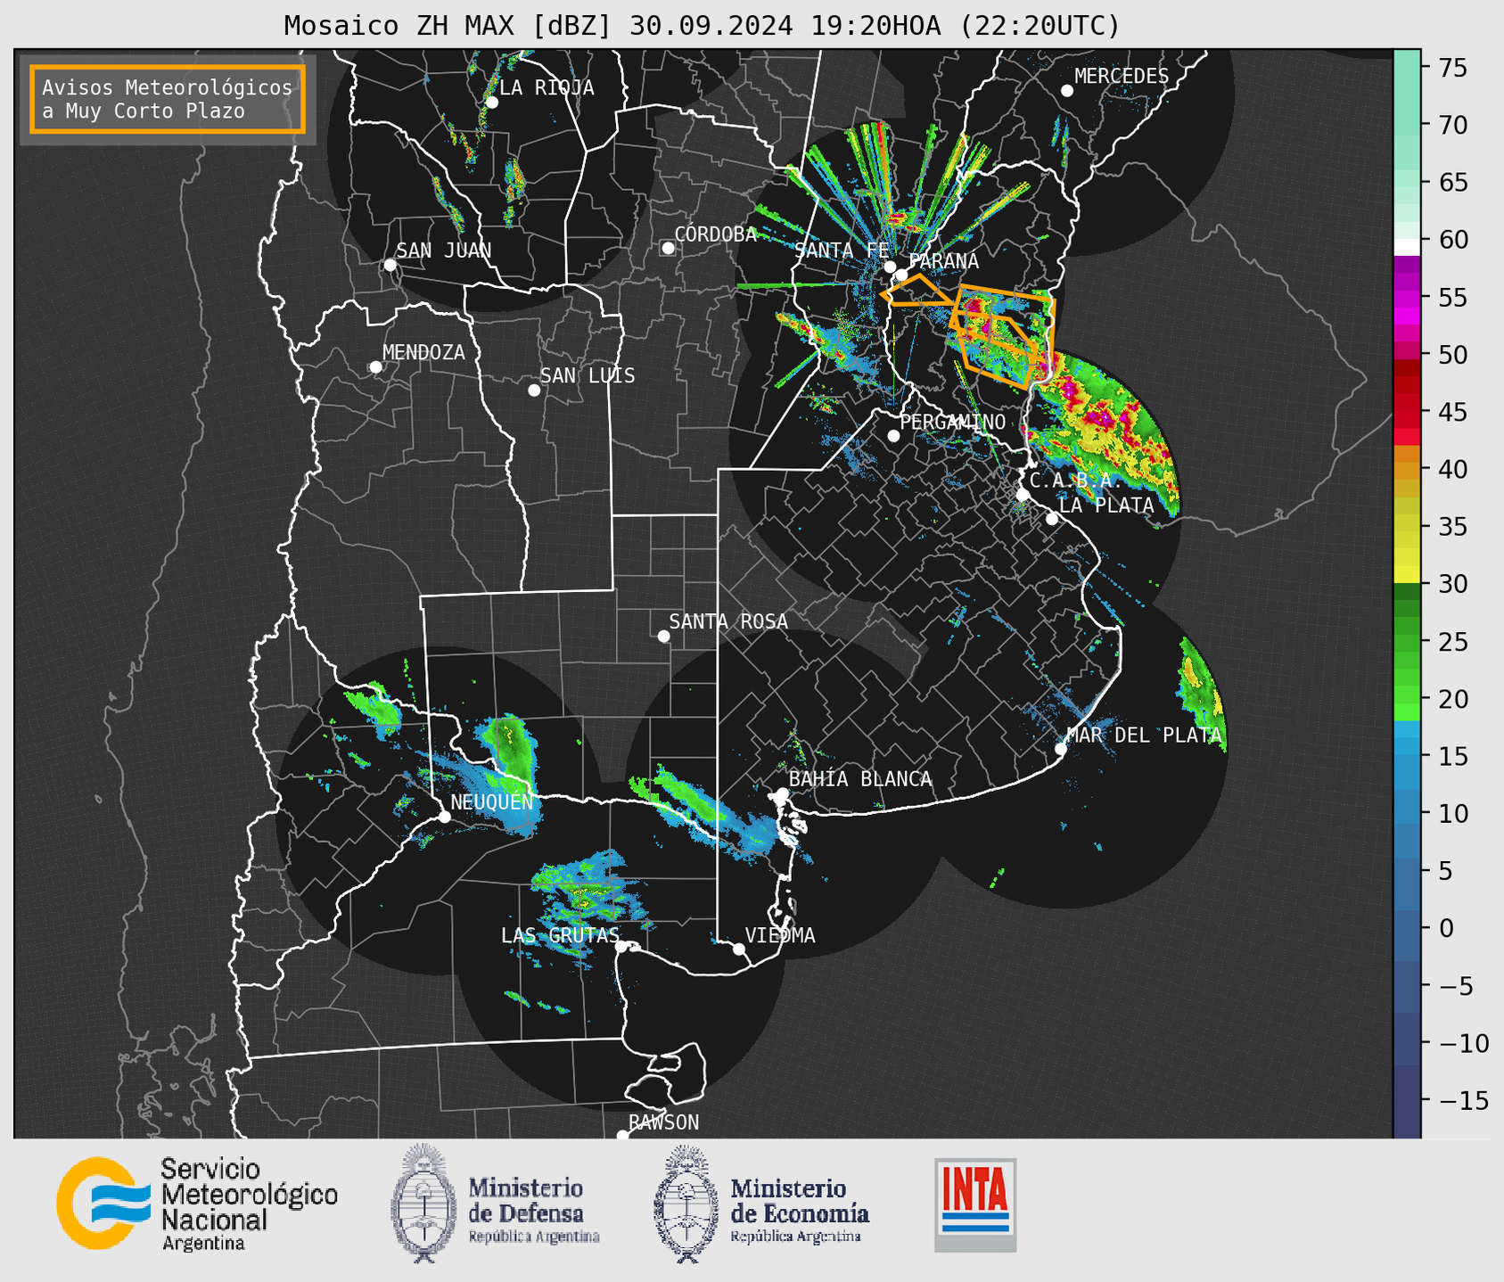
Task: Click the 75 dBZ value on the color scale
Action: tap(1451, 68)
